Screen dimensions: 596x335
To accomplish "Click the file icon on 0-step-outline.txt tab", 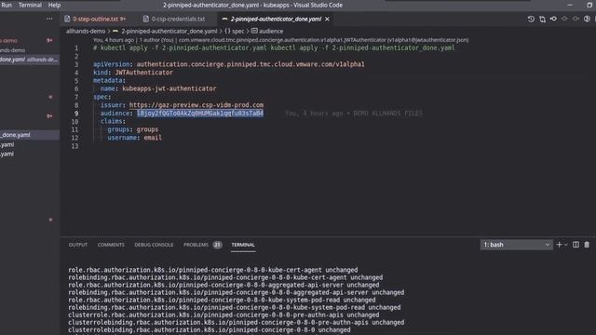I will point(67,19).
